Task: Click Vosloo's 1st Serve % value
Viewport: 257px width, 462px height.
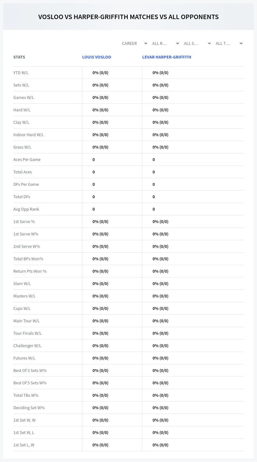Action: coord(100,221)
